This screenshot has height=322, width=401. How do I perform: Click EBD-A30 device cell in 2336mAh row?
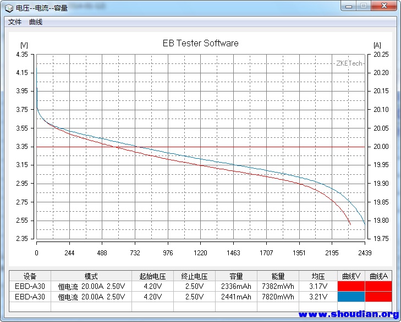(30, 286)
